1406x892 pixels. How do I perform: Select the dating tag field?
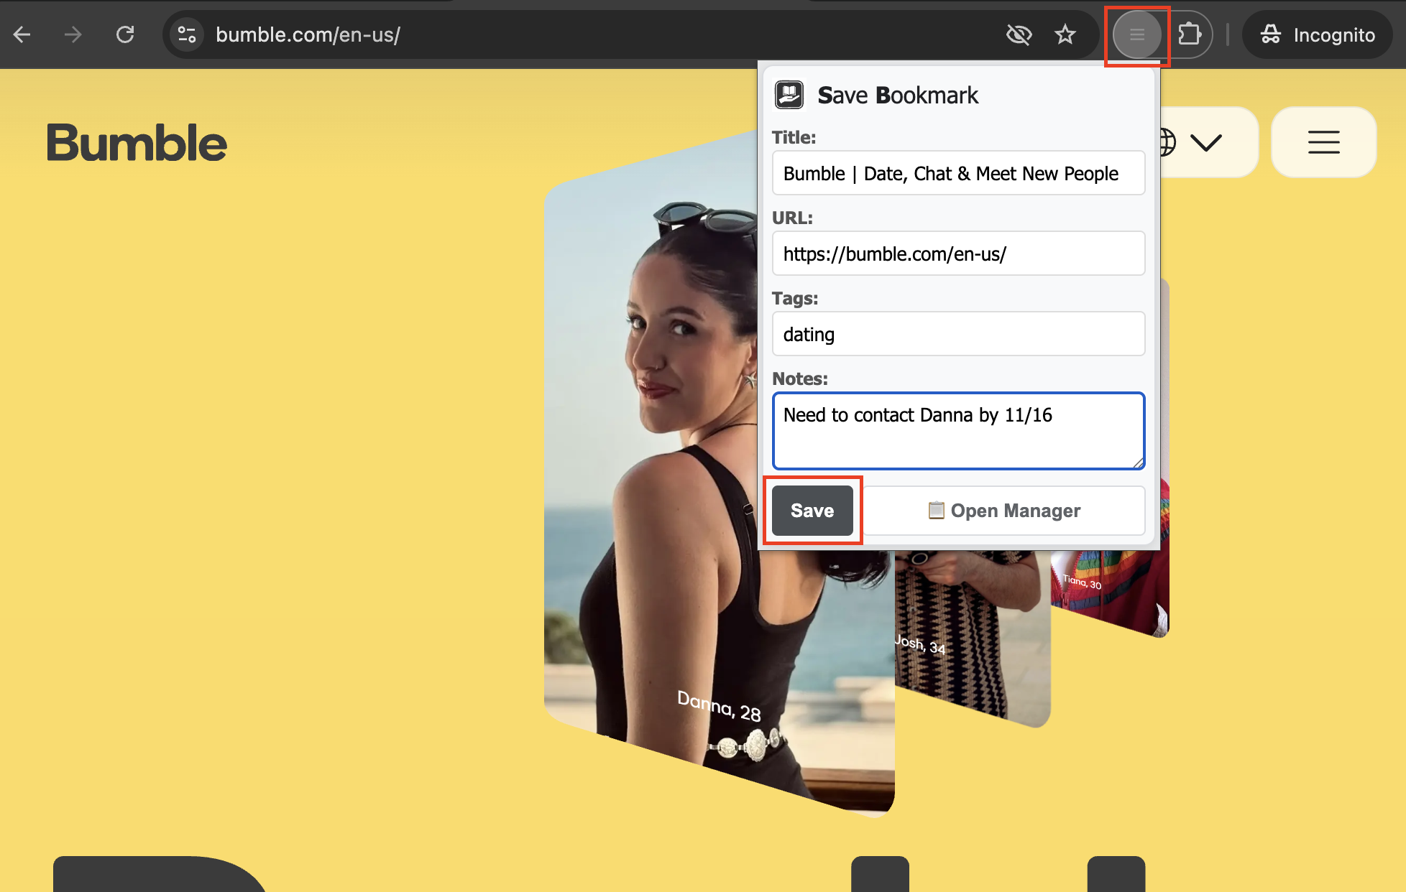(958, 334)
